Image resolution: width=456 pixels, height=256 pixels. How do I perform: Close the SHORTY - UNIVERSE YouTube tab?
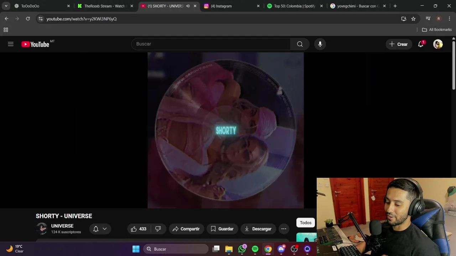(x=195, y=6)
